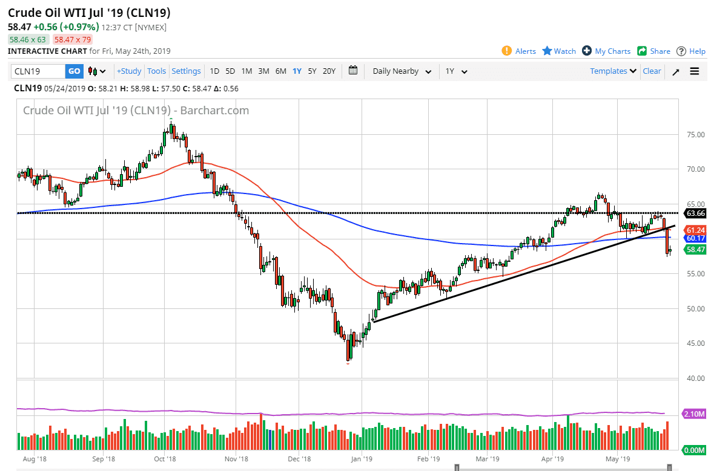
Task: Switch to the 6M time range
Action: point(280,71)
